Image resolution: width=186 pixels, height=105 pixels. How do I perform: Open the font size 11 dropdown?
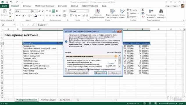point(36,11)
